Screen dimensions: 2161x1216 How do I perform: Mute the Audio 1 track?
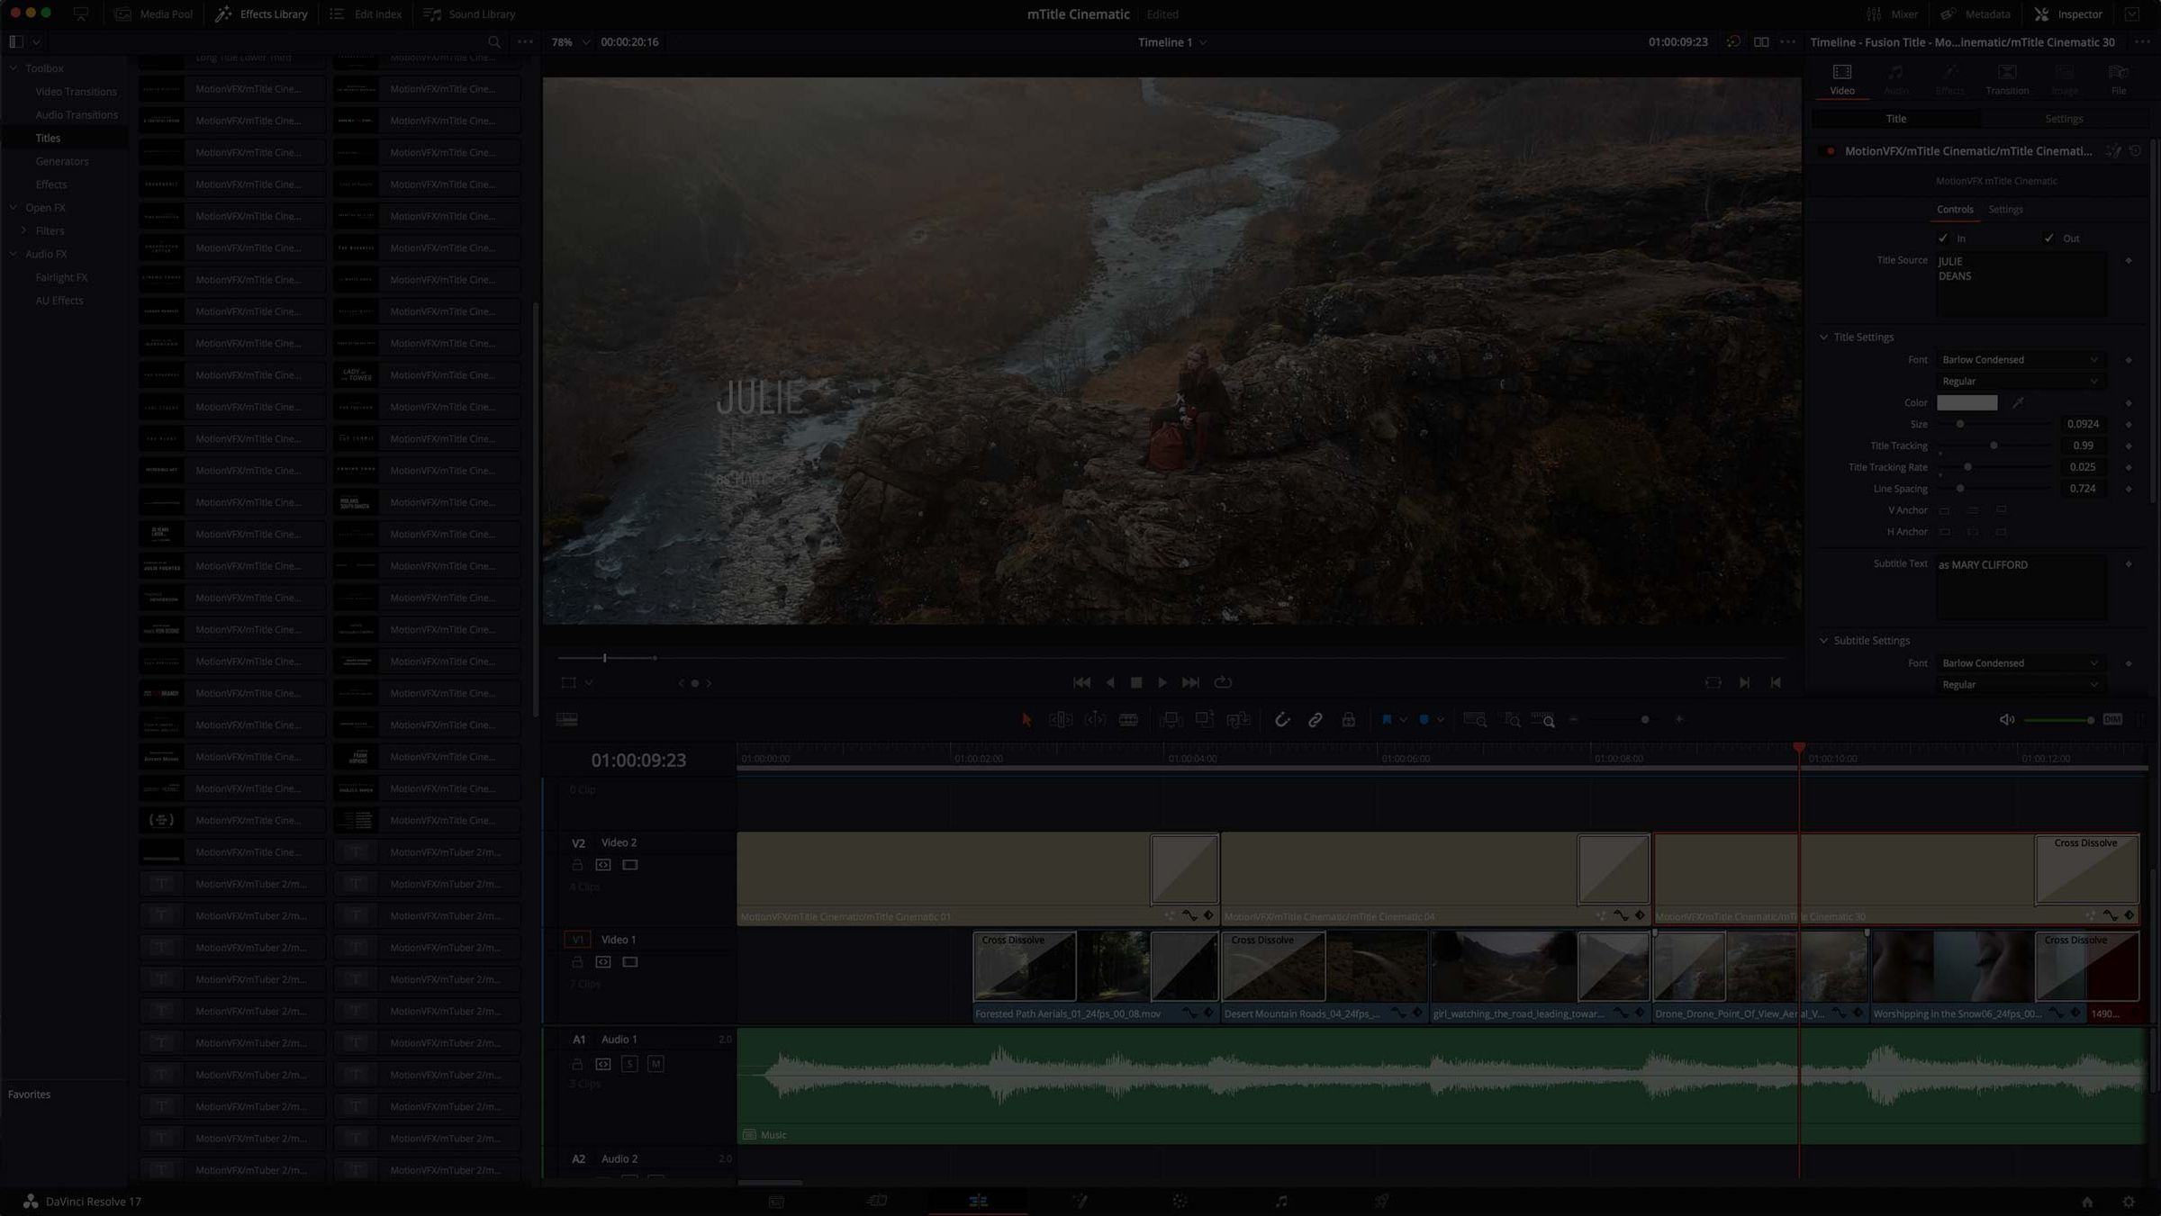click(656, 1064)
